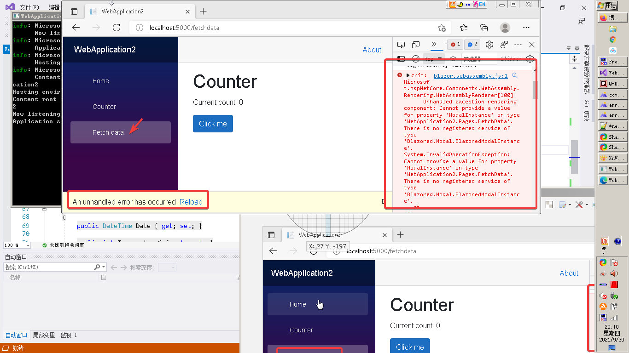Screen dimensions: 629x353
Task: Open console settings gear beside hidden count
Action: pyautogui.click(x=530, y=59)
